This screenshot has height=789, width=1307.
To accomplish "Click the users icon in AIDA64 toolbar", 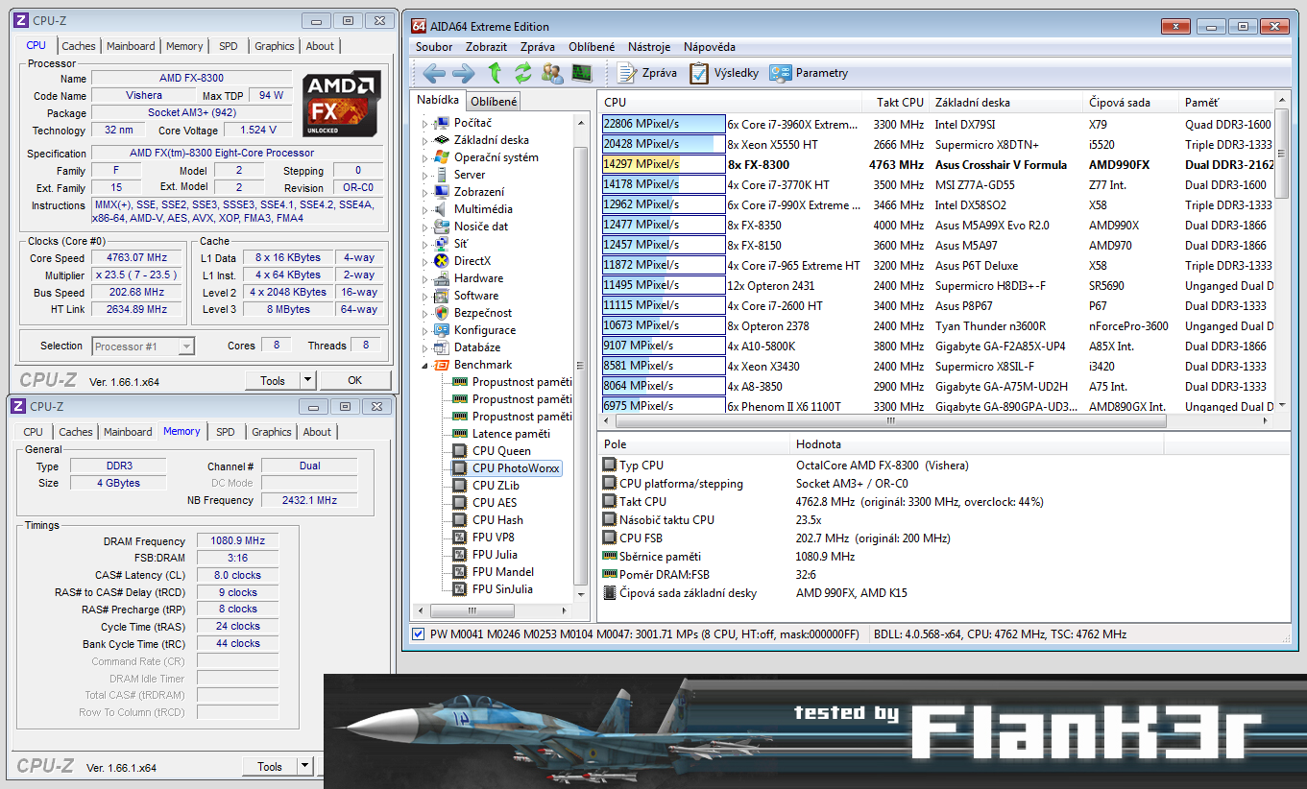I will pyautogui.click(x=552, y=73).
